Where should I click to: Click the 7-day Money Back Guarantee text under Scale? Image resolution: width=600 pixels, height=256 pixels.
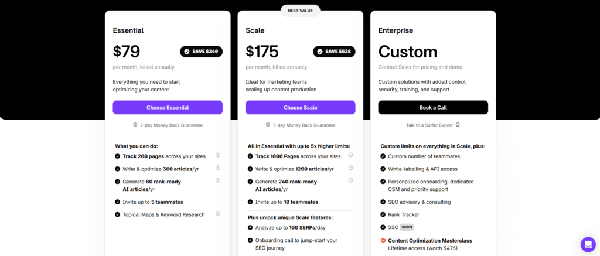click(304, 125)
